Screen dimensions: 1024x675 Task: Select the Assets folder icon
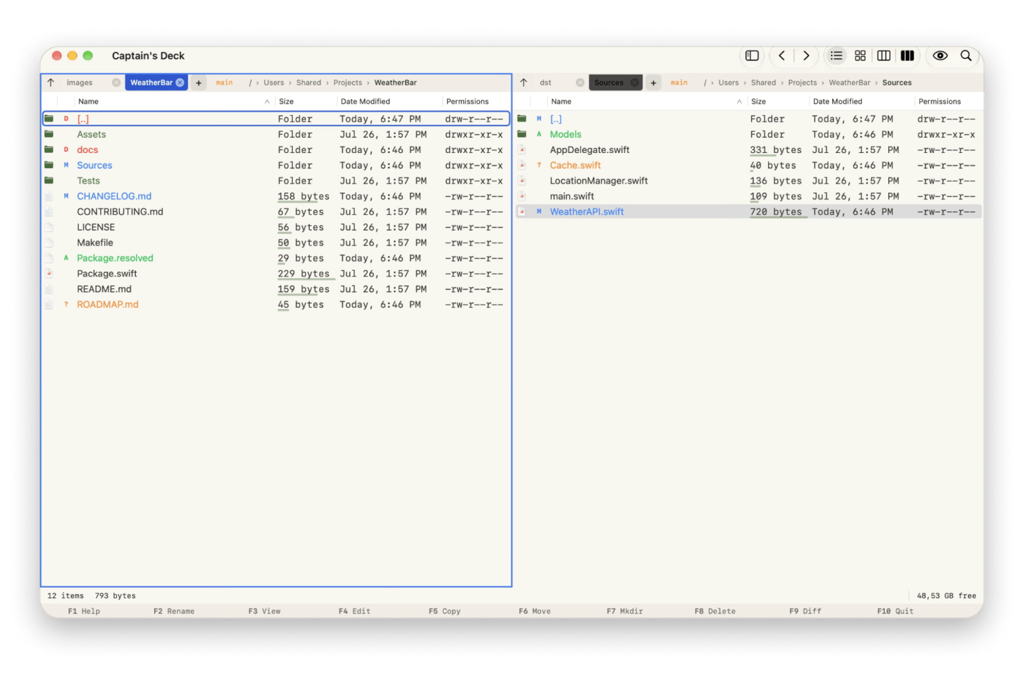pos(49,134)
